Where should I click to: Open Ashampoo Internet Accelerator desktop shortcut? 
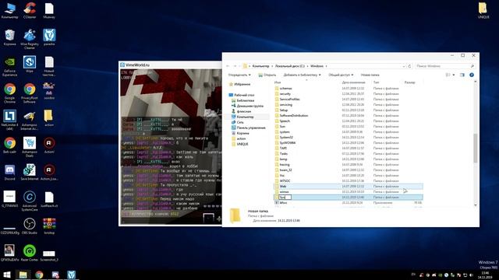click(x=30, y=121)
